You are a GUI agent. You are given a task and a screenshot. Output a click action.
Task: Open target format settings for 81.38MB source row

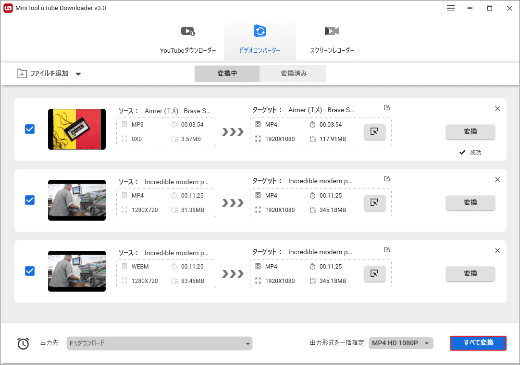point(375,202)
